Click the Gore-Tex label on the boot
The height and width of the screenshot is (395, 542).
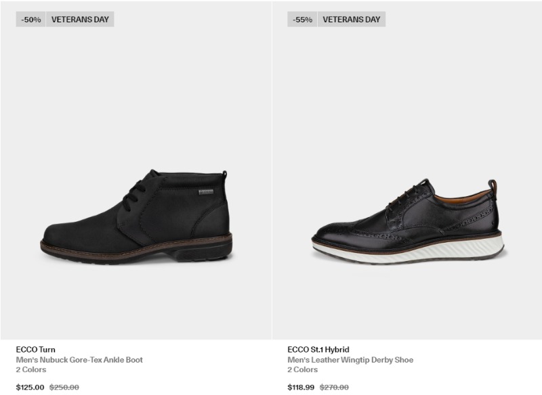click(206, 192)
